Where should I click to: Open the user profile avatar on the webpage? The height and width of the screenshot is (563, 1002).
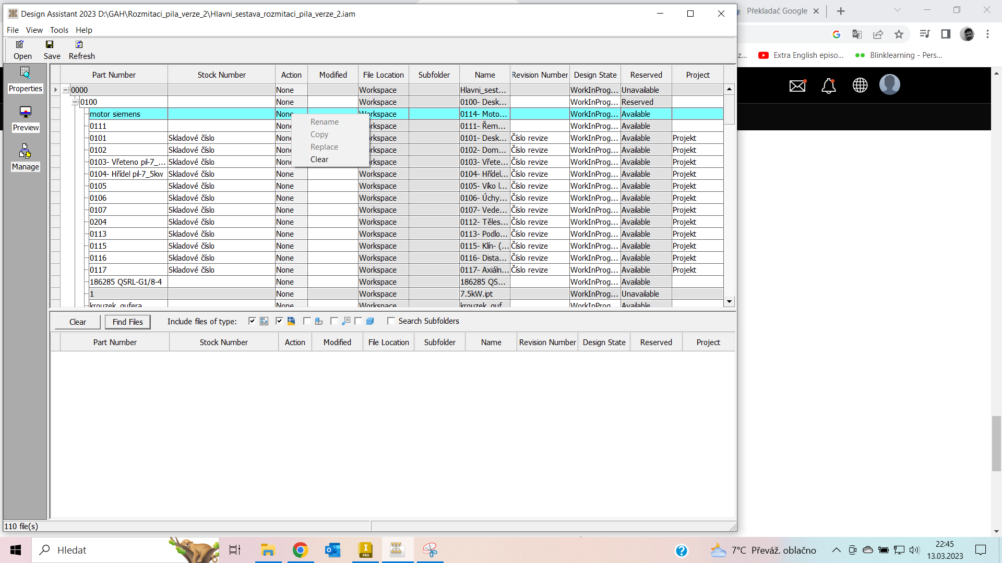890,84
